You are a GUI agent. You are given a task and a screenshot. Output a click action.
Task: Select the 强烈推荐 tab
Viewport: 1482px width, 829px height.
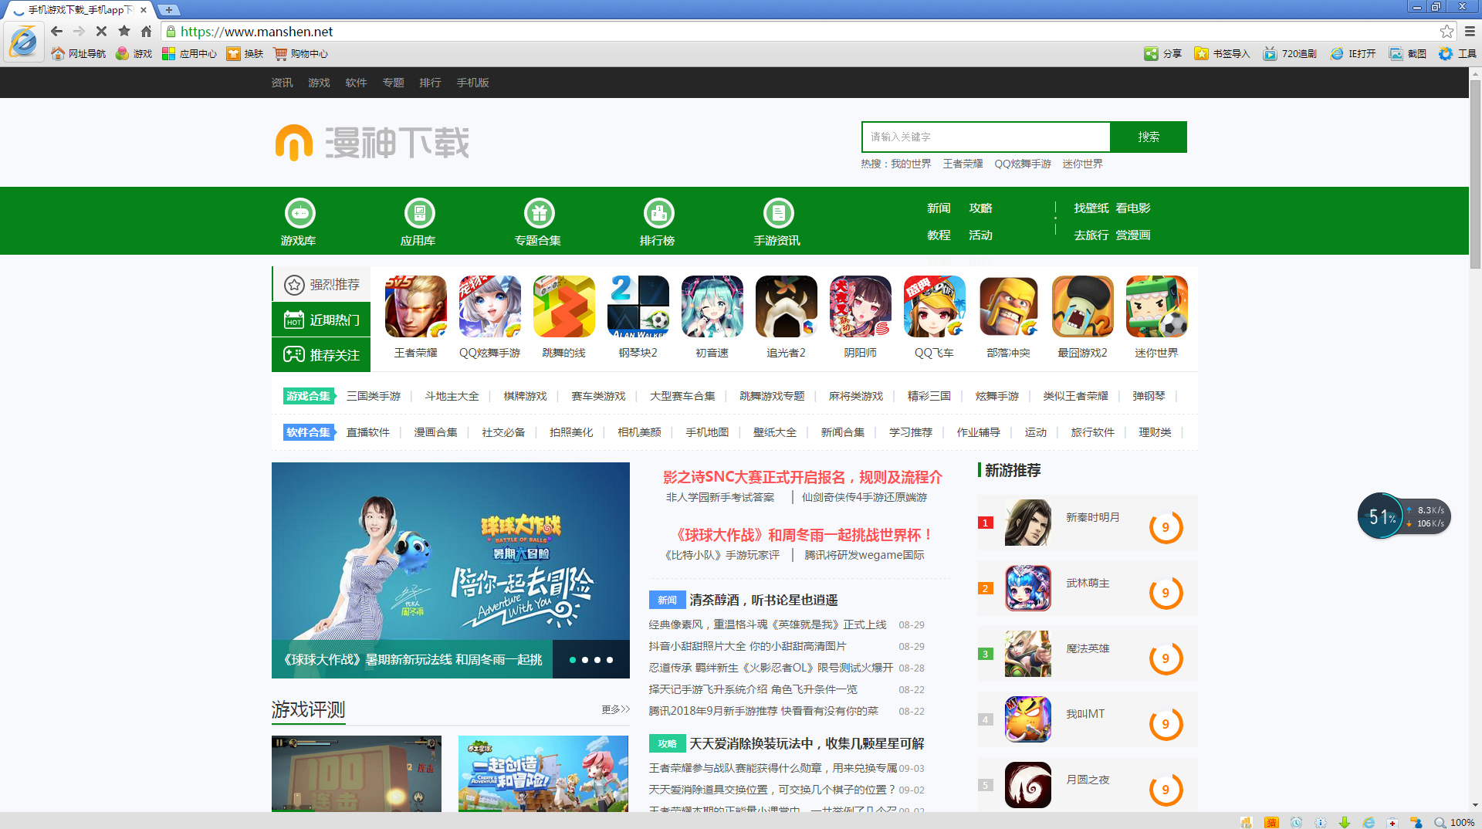[322, 284]
